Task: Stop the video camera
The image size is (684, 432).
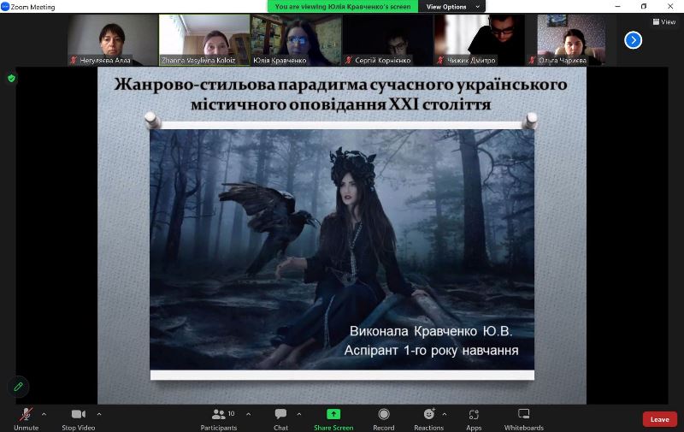Action: (78, 417)
